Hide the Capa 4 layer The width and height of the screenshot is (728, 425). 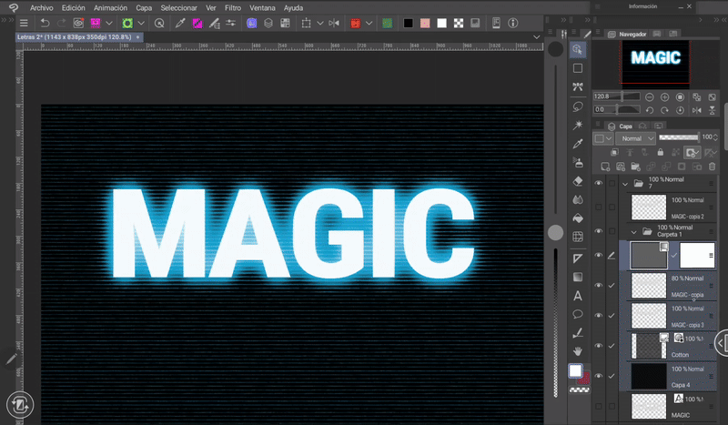[599, 376]
